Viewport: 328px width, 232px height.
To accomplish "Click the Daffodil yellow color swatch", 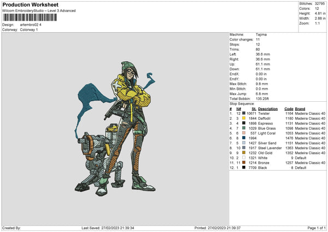I will pyautogui.click(x=244, y=118).
